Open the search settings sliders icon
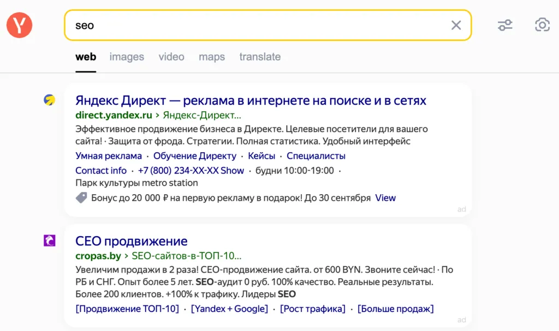Viewport: 559px width, 331px height. coord(505,25)
